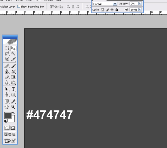Select the Magic Wand tool
Image resolution: width=167 pixels, height=148 pixels.
pyautogui.click(x=13, y=54)
